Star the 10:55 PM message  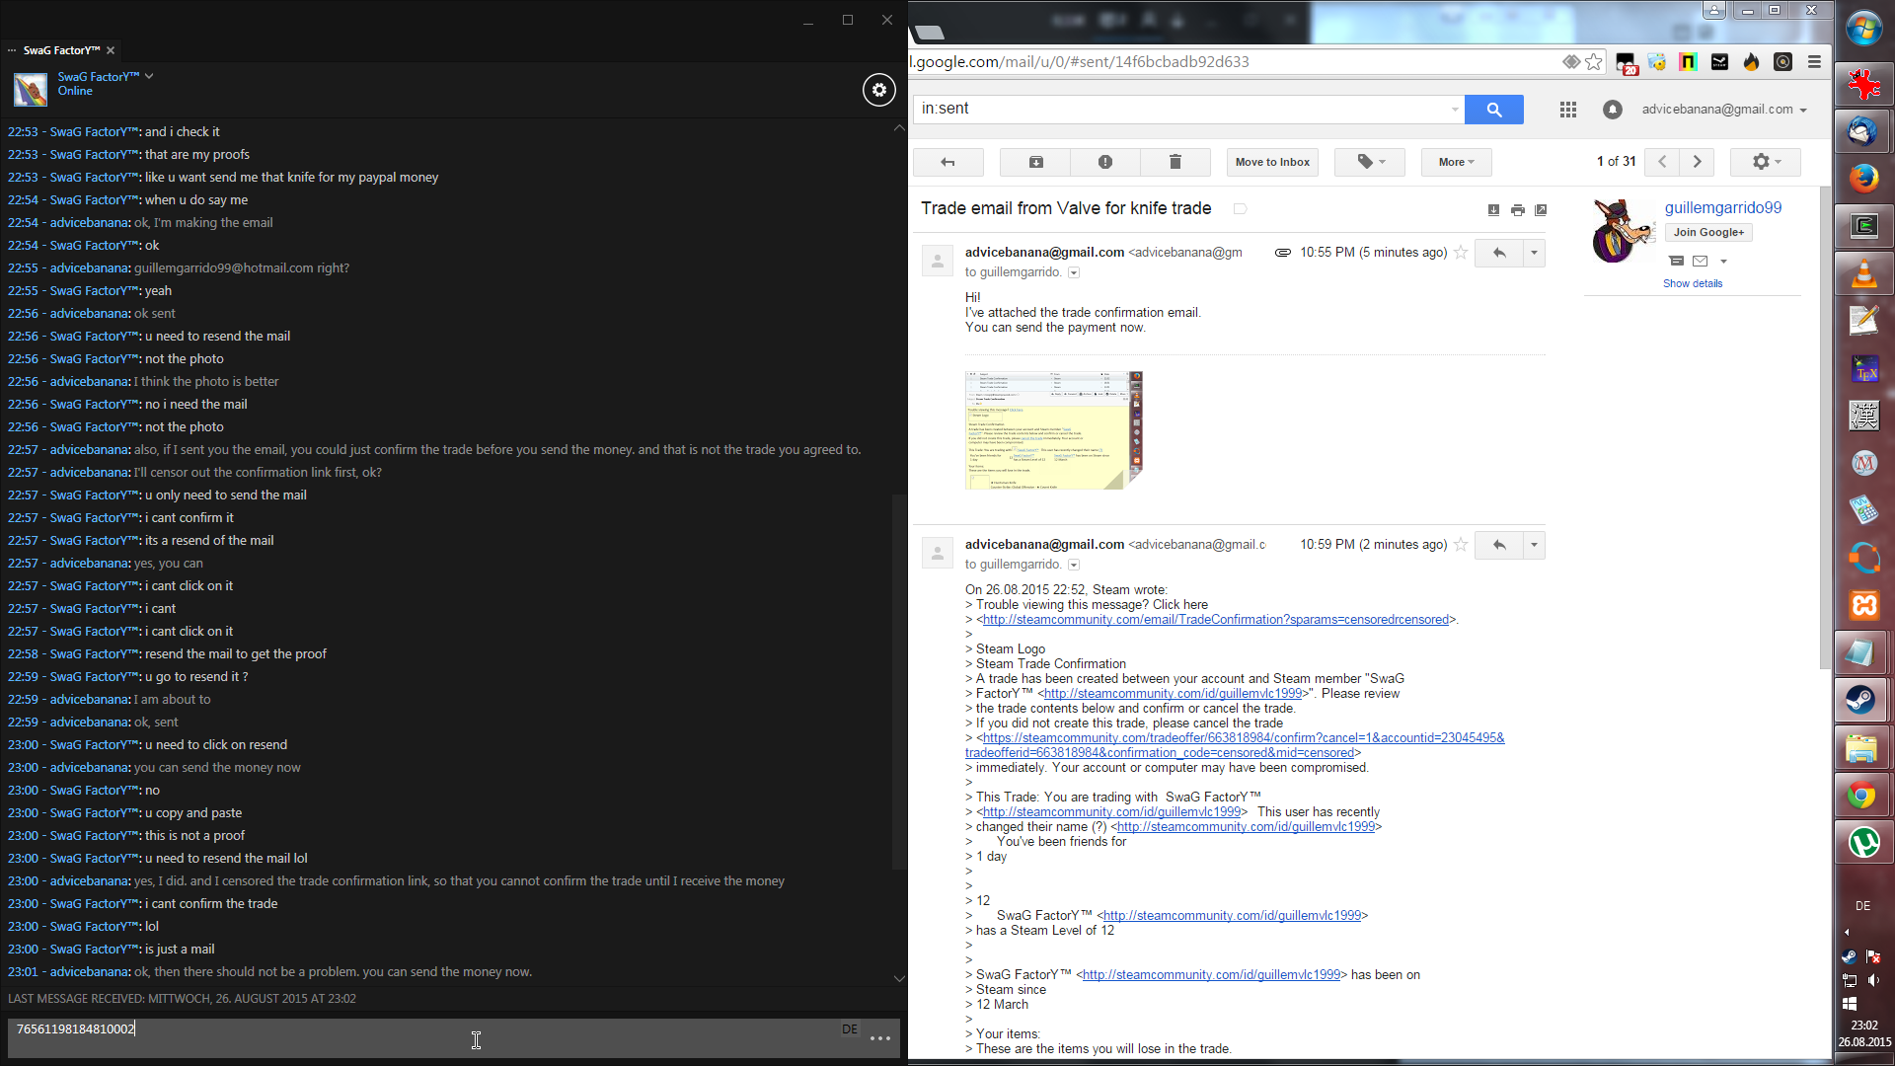(x=1461, y=253)
